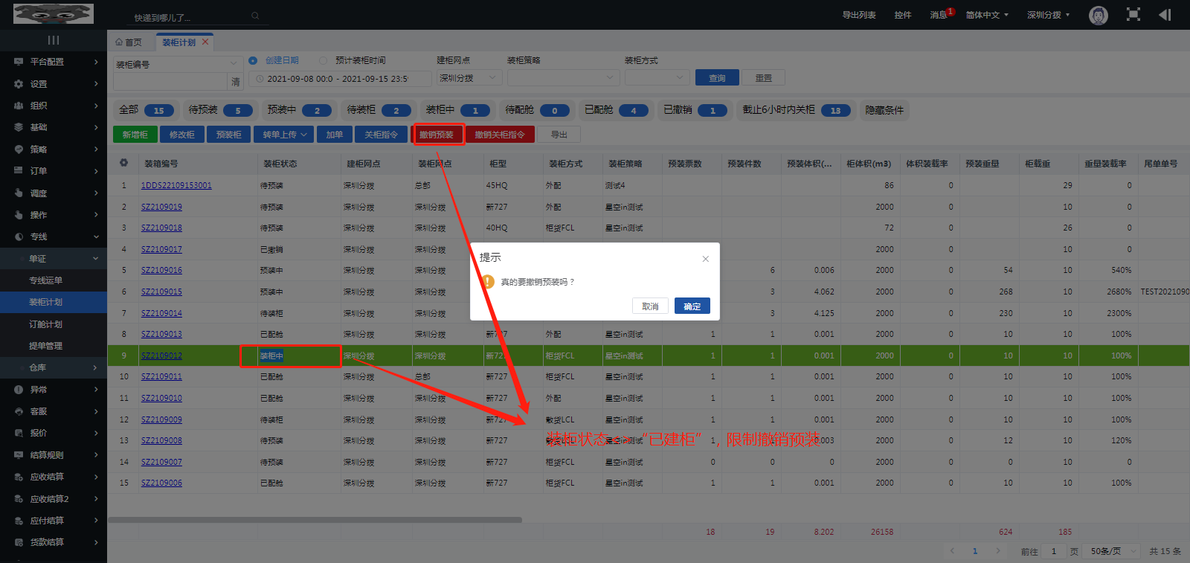This screenshot has height=563, width=1190.
Task: Expand the 转单上传 dropdown button
Action: (284, 135)
